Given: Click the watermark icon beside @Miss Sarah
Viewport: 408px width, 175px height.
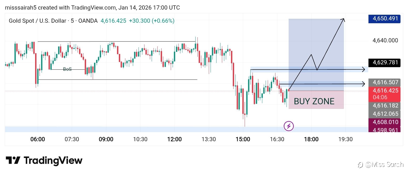Looking at the screenshot, I should tap(360, 165).
